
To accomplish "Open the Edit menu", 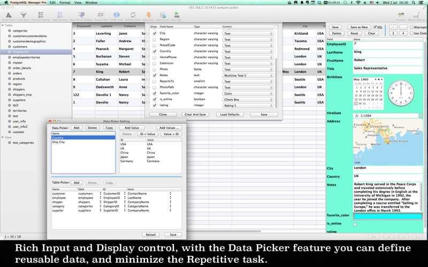I will (x=52, y=3).
